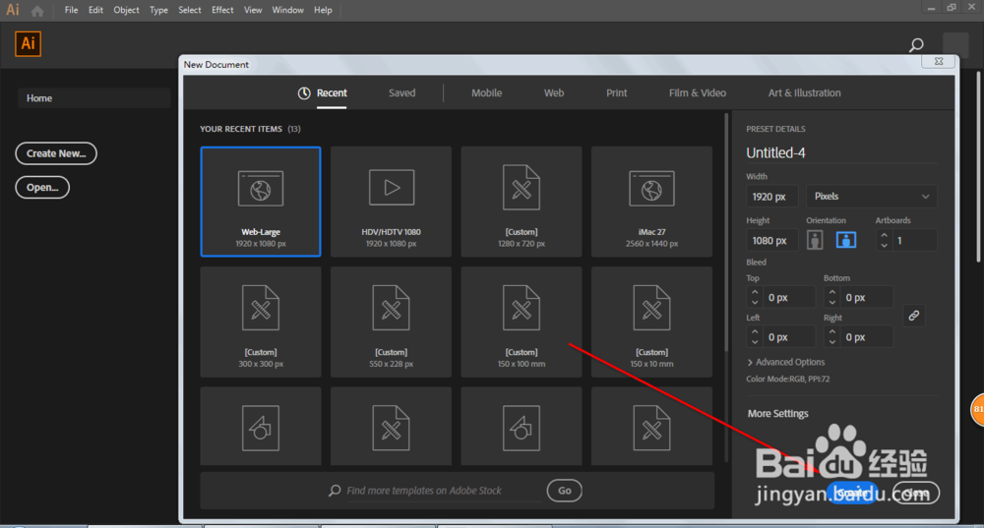Screen dimensions: 984x528
Task: Set portrait orientation
Action: [815, 240]
